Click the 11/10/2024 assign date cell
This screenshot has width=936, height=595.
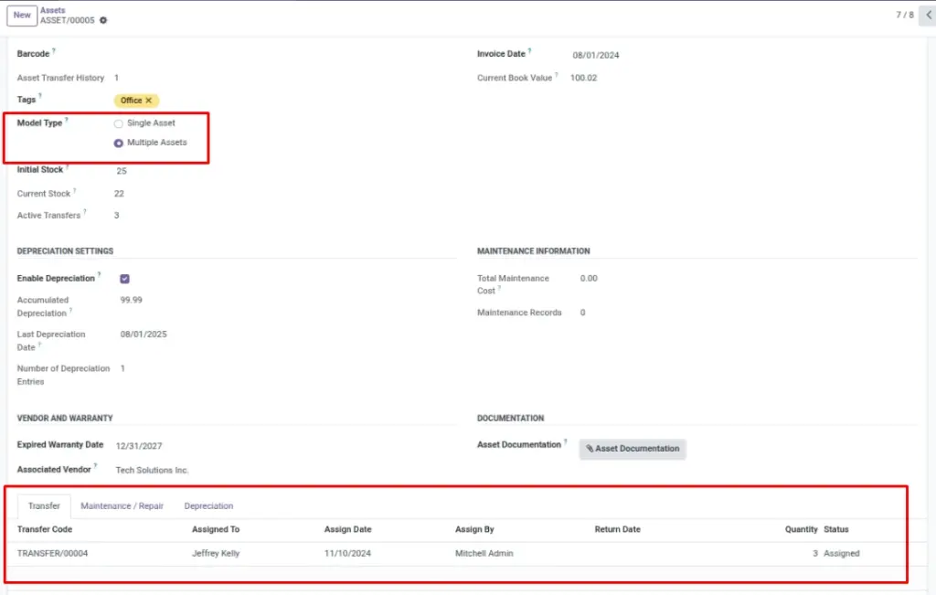(347, 554)
